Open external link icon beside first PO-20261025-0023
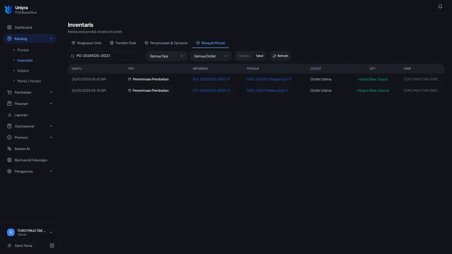Image resolution: width=452 pixels, height=254 pixels. (229, 79)
